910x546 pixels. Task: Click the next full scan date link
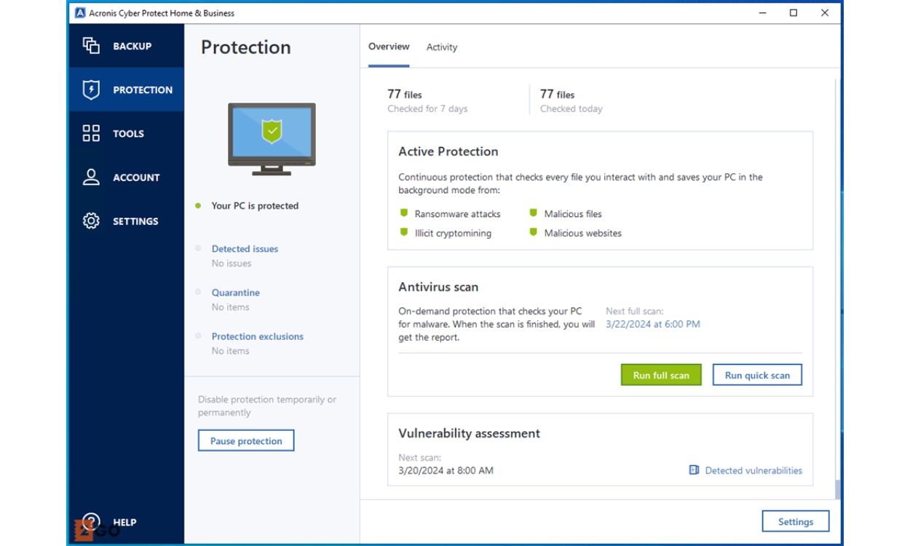pos(653,324)
